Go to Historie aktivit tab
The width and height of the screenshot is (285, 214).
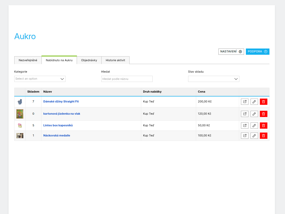pos(115,60)
